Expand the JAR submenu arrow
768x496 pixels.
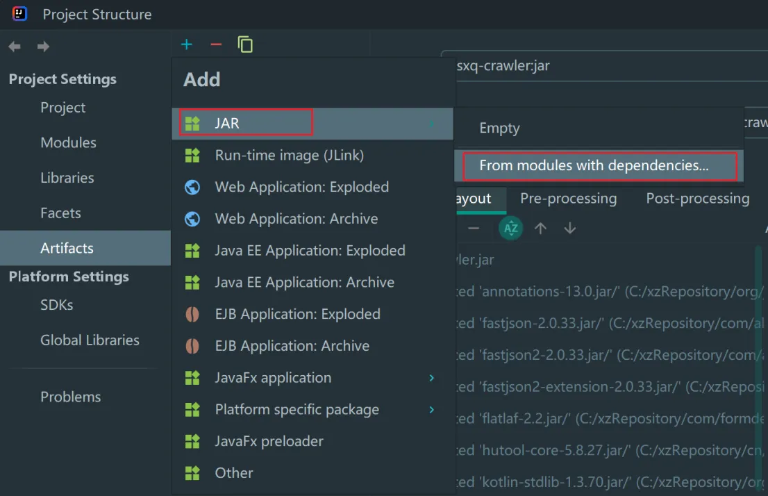[432, 124]
